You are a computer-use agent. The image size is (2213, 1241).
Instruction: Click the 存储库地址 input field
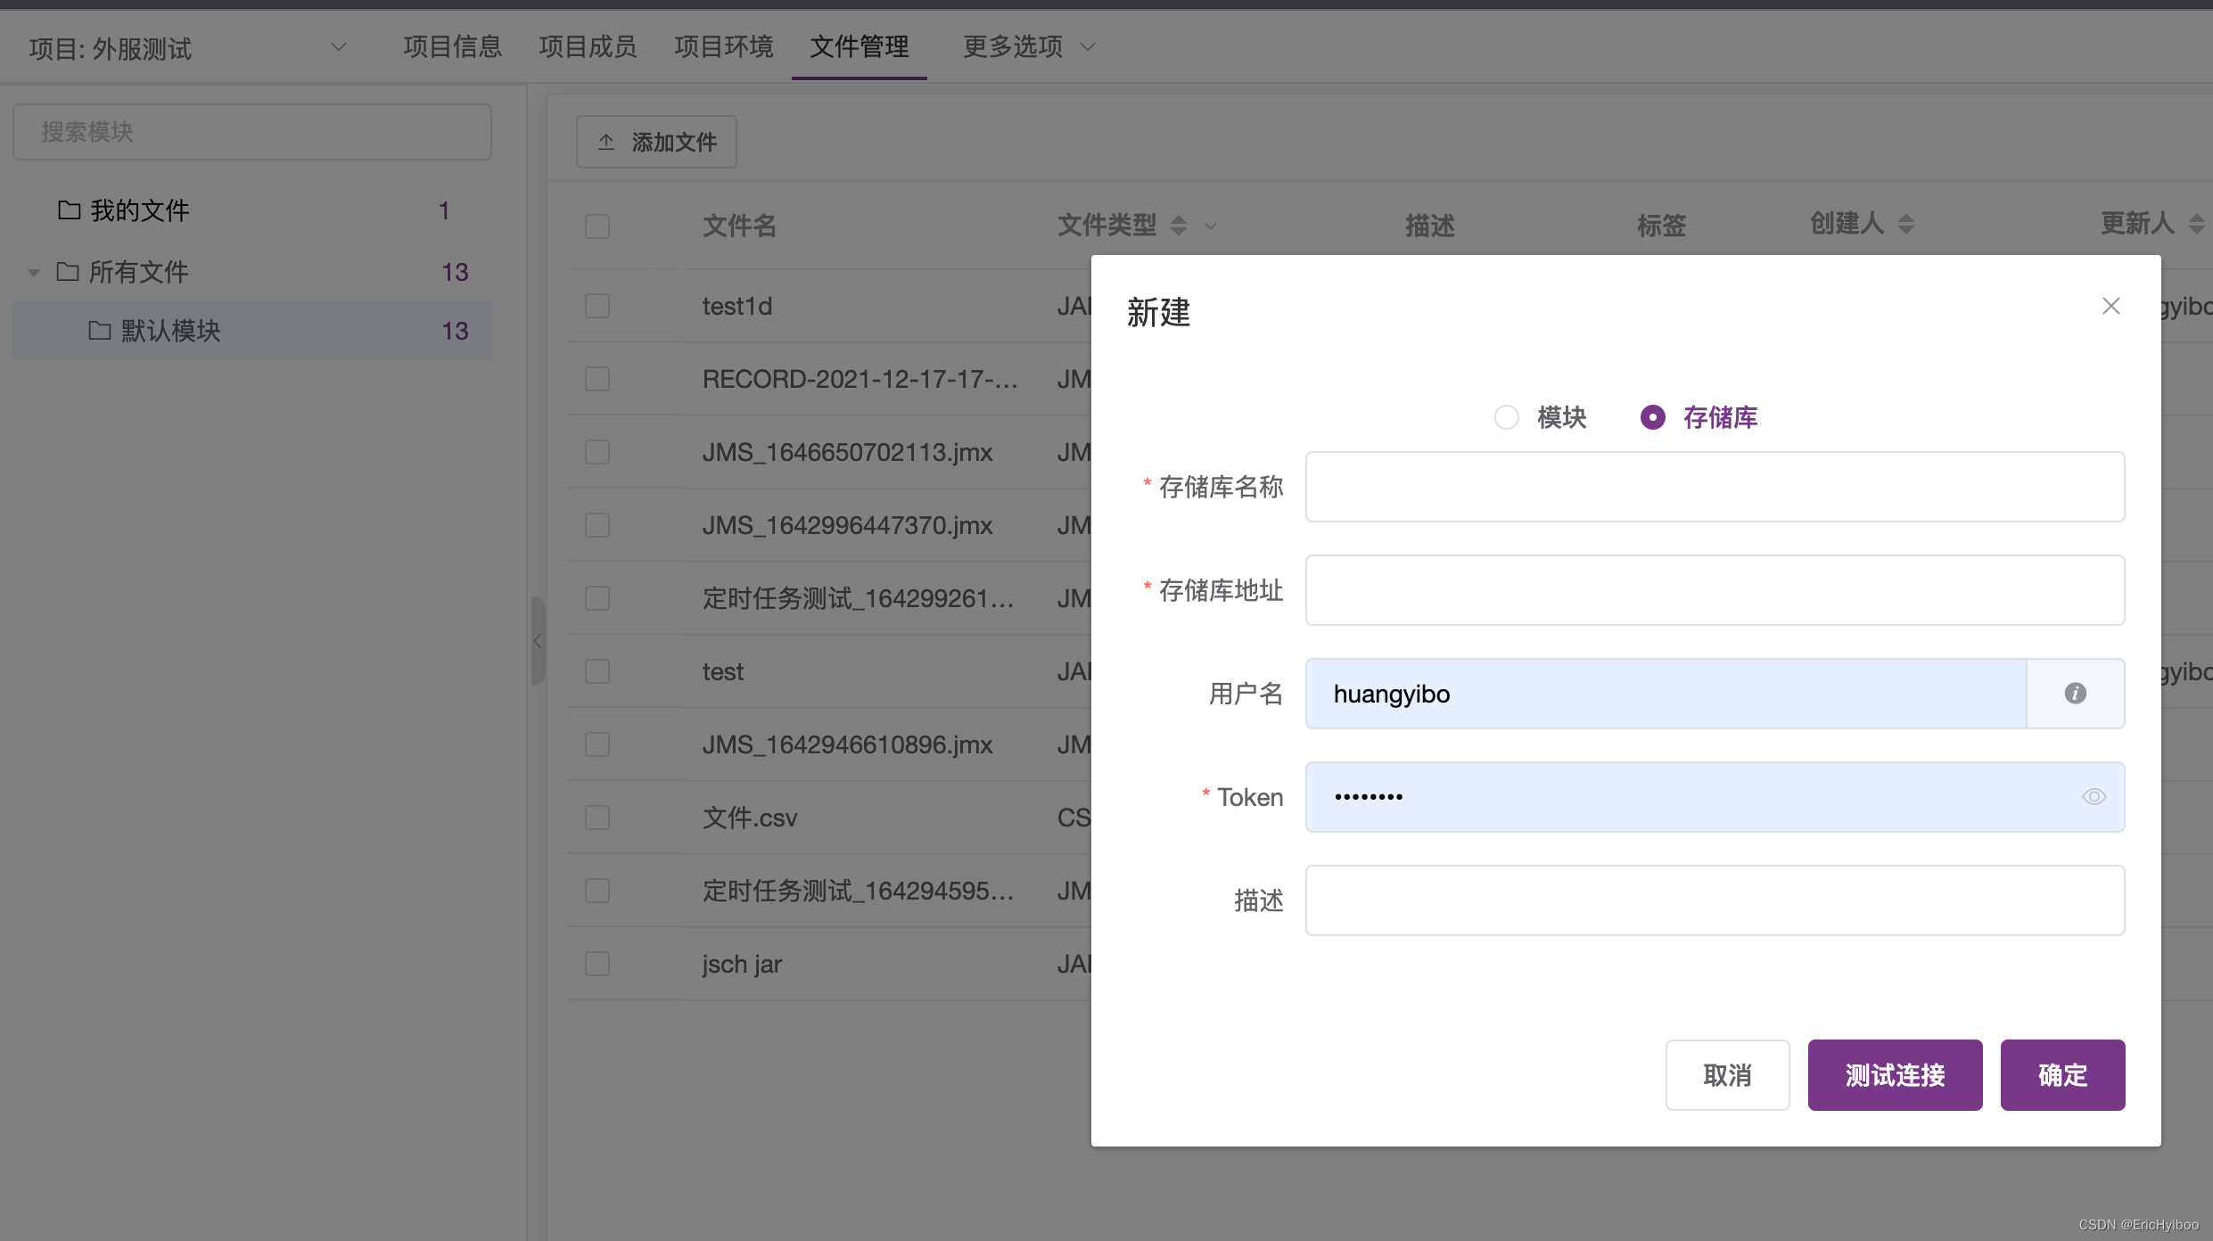[1714, 590]
